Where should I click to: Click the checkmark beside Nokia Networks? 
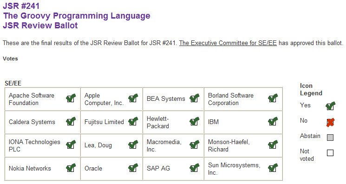point(71,168)
